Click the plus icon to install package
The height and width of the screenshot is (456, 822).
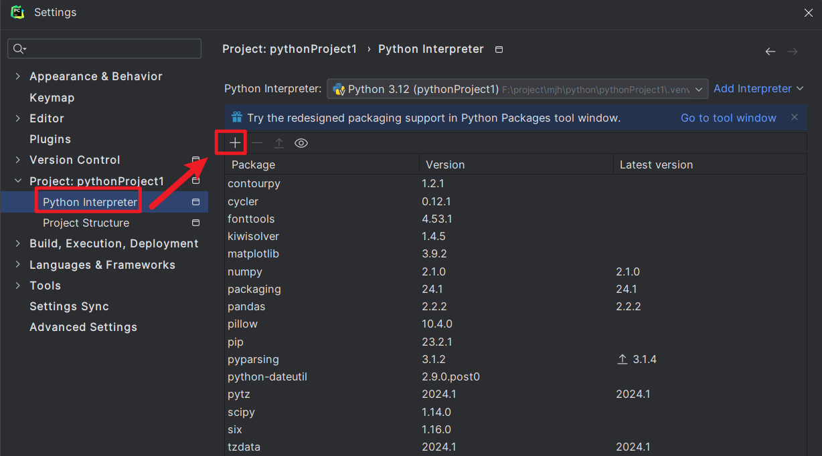tap(235, 143)
